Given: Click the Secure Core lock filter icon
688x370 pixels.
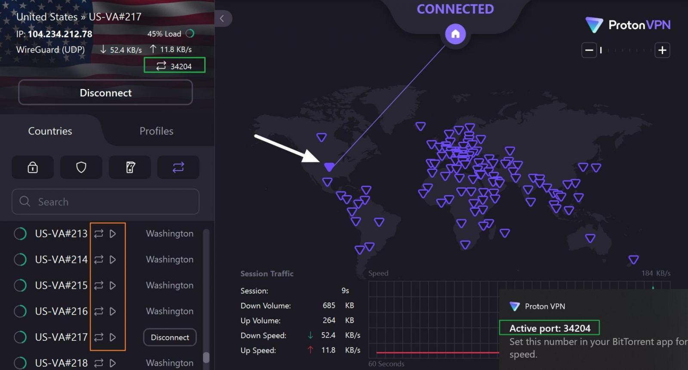Looking at the screenshot, I should (33, 167).
